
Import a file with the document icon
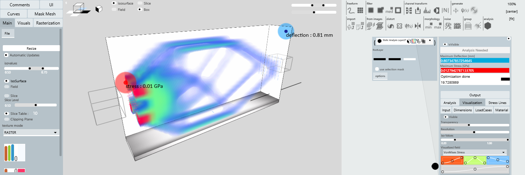click(x=359, y=26)
